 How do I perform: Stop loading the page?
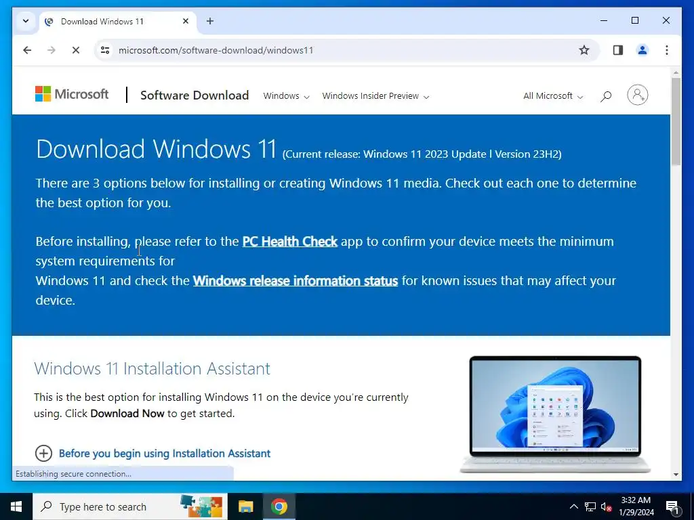(x=76, y=50)
